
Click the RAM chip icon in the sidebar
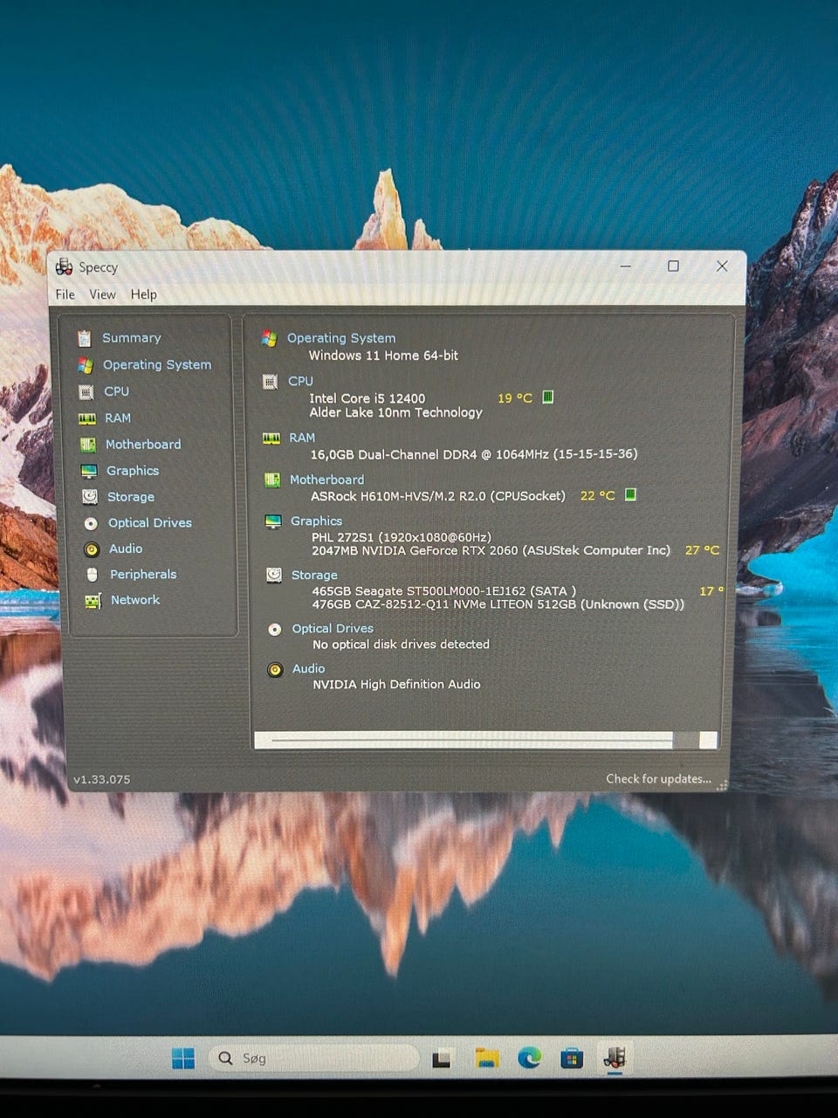(86, 418)
